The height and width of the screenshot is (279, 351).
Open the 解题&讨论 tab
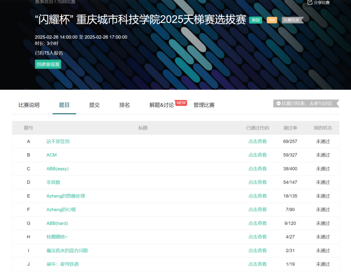pos(162,105)
